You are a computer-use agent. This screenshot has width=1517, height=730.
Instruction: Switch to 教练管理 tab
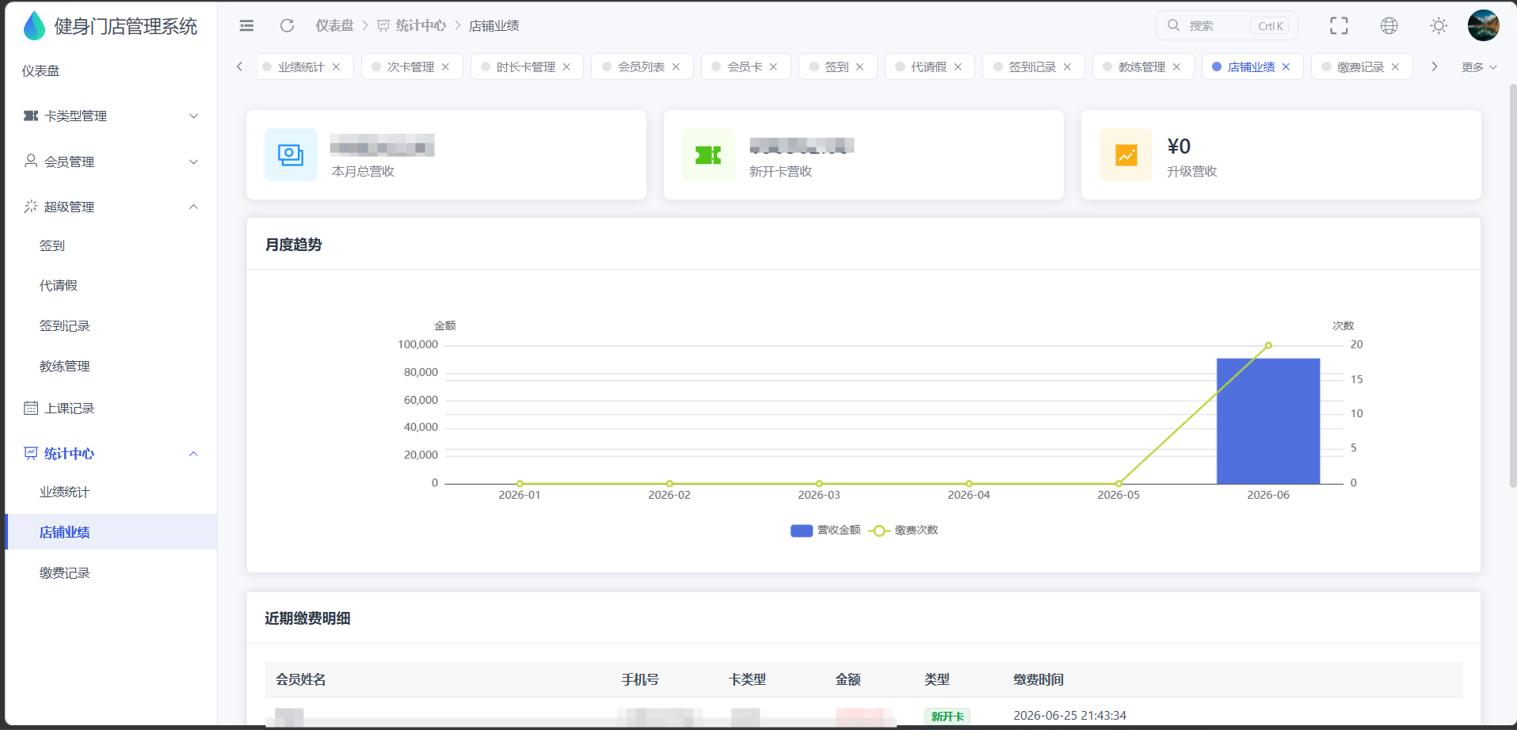[x=1142, y=67]
